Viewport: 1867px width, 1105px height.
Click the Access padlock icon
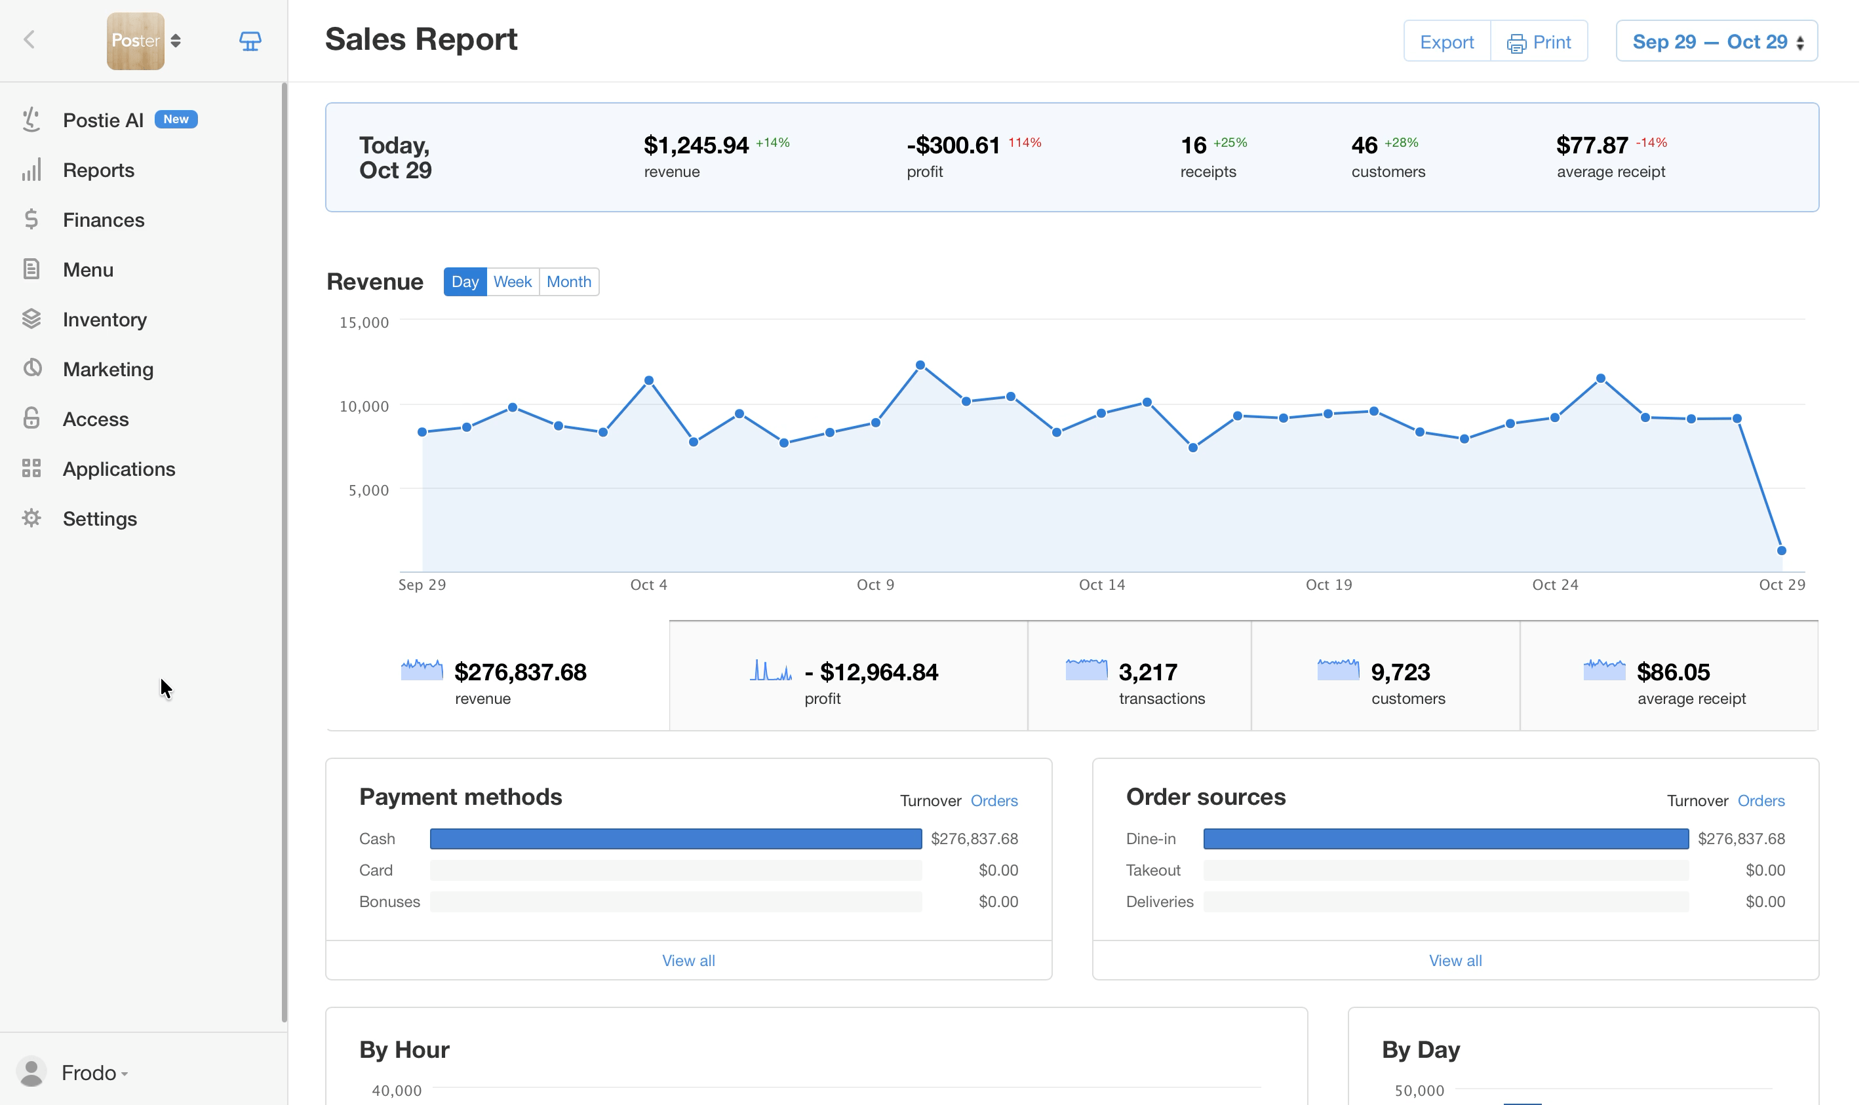pos(31,418)
